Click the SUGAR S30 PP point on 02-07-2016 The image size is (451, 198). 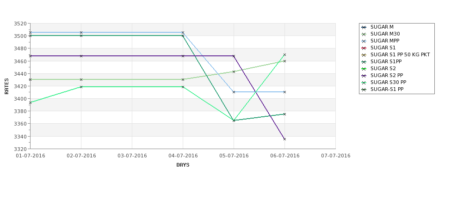pyautogui.click(x=81, y=87)
